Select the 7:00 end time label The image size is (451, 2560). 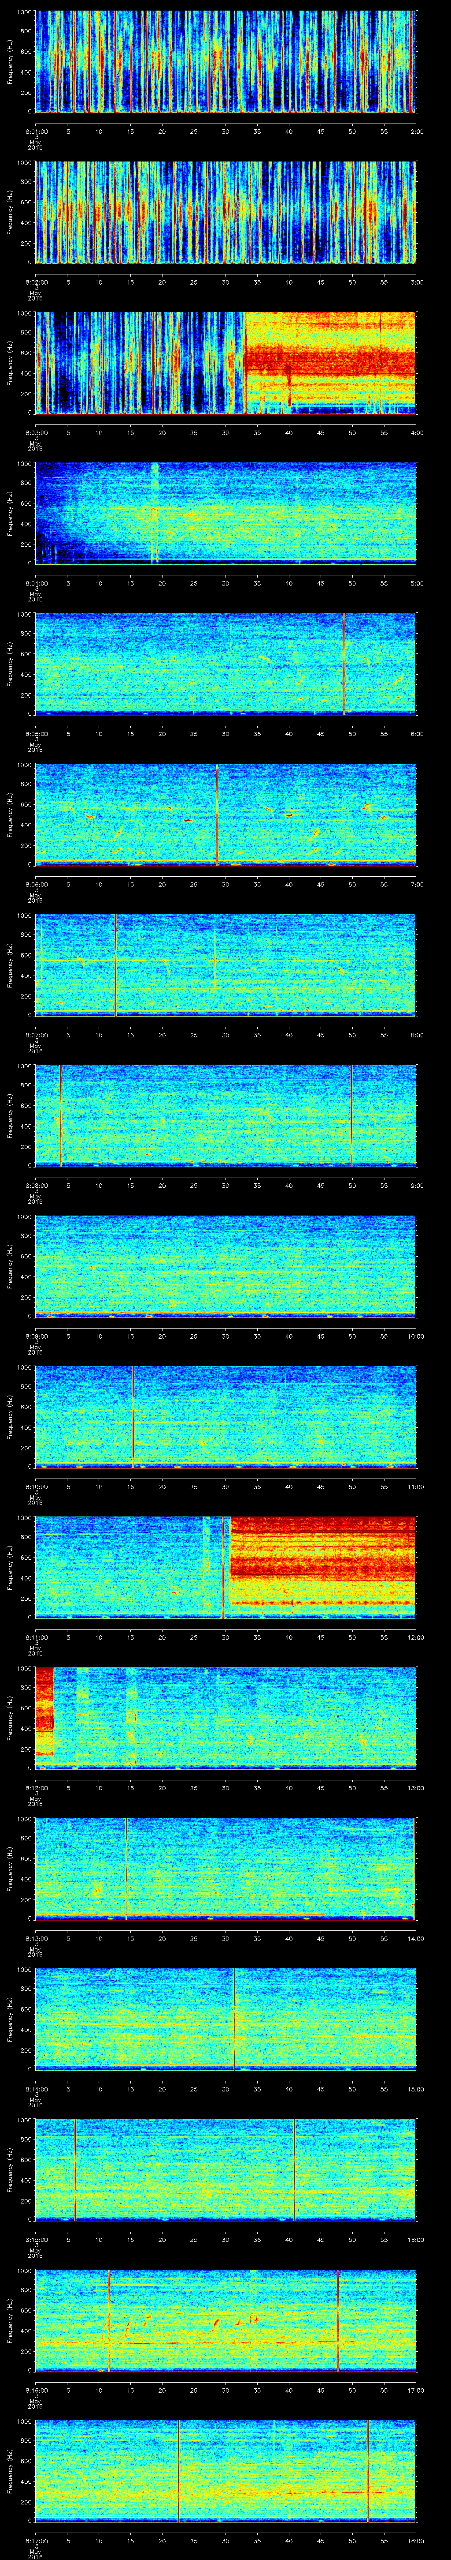[416, 885]
